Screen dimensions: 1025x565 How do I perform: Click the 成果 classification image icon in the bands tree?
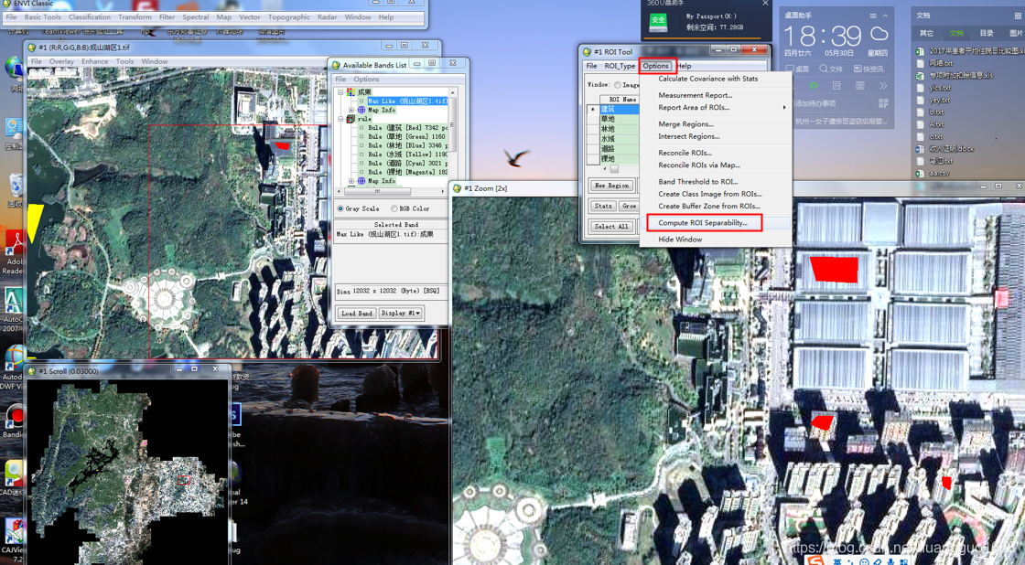351,92
